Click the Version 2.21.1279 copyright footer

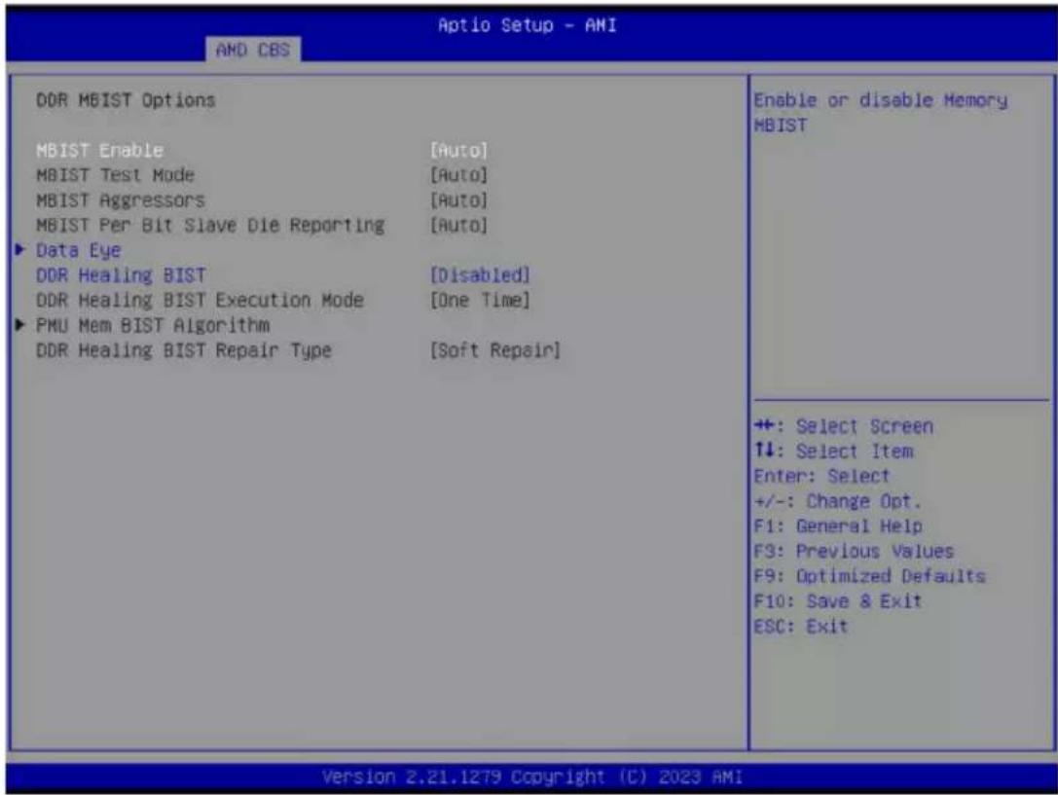(x=532, y=777)
